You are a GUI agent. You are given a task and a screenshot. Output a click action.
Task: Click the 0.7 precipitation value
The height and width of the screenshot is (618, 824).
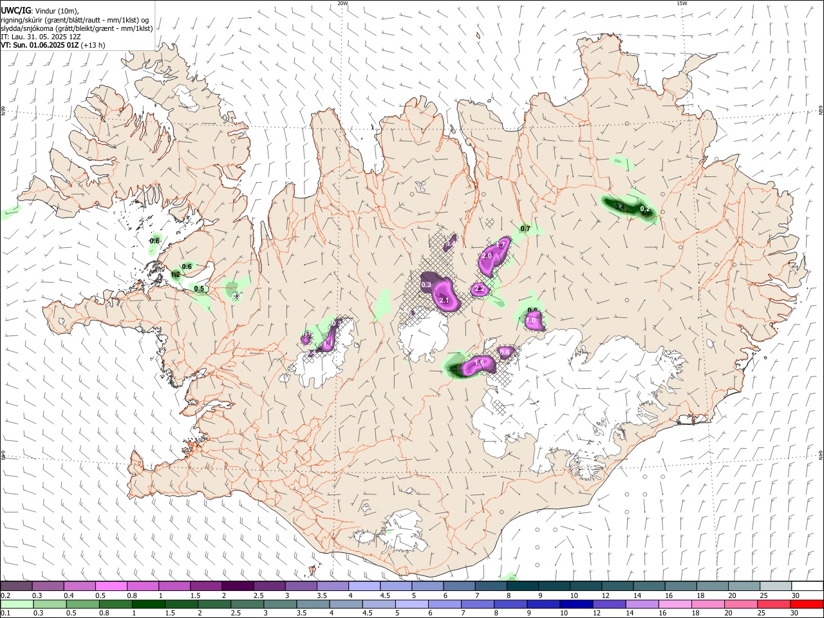[x=525, y=229]
